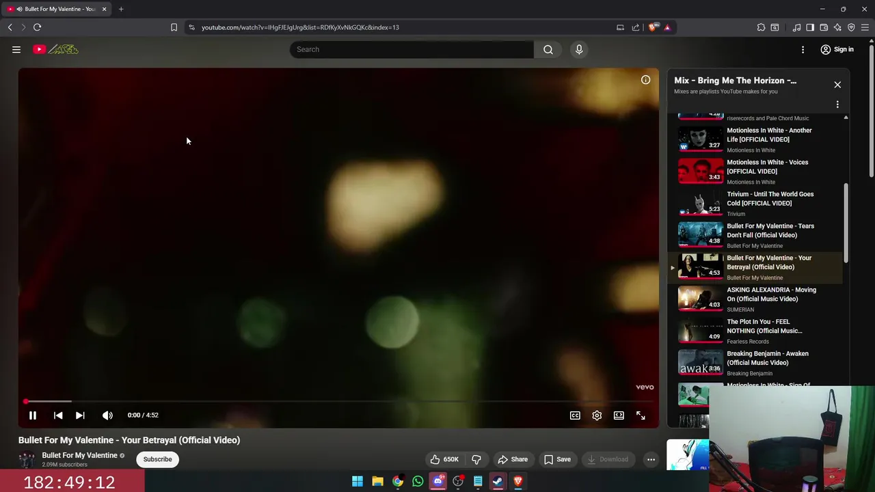Play The Plot In You - FEEL NOTHING
Screen dimensions: 875x492
click(x=756, y=331)
